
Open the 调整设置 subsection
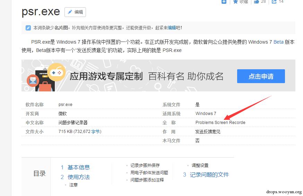200,165
